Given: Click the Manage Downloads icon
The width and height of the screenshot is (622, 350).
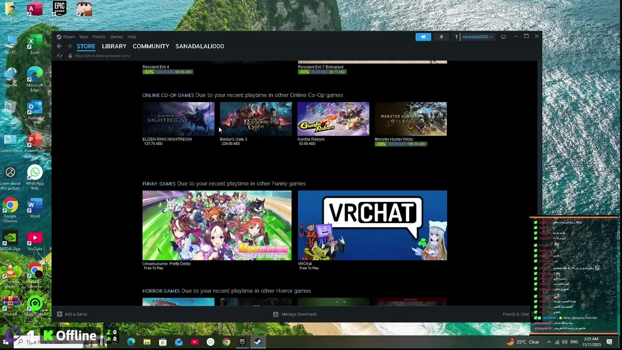Looking at the screenshot, I should click(x=276, y=314).
